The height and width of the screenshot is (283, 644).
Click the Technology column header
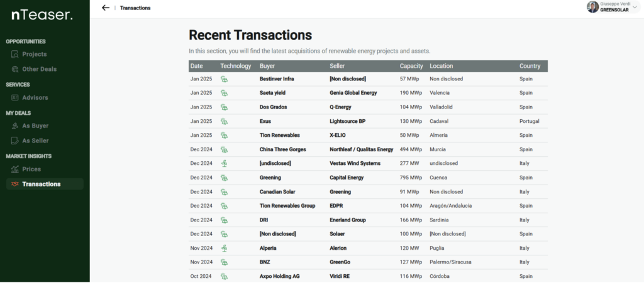coord(235,66)
